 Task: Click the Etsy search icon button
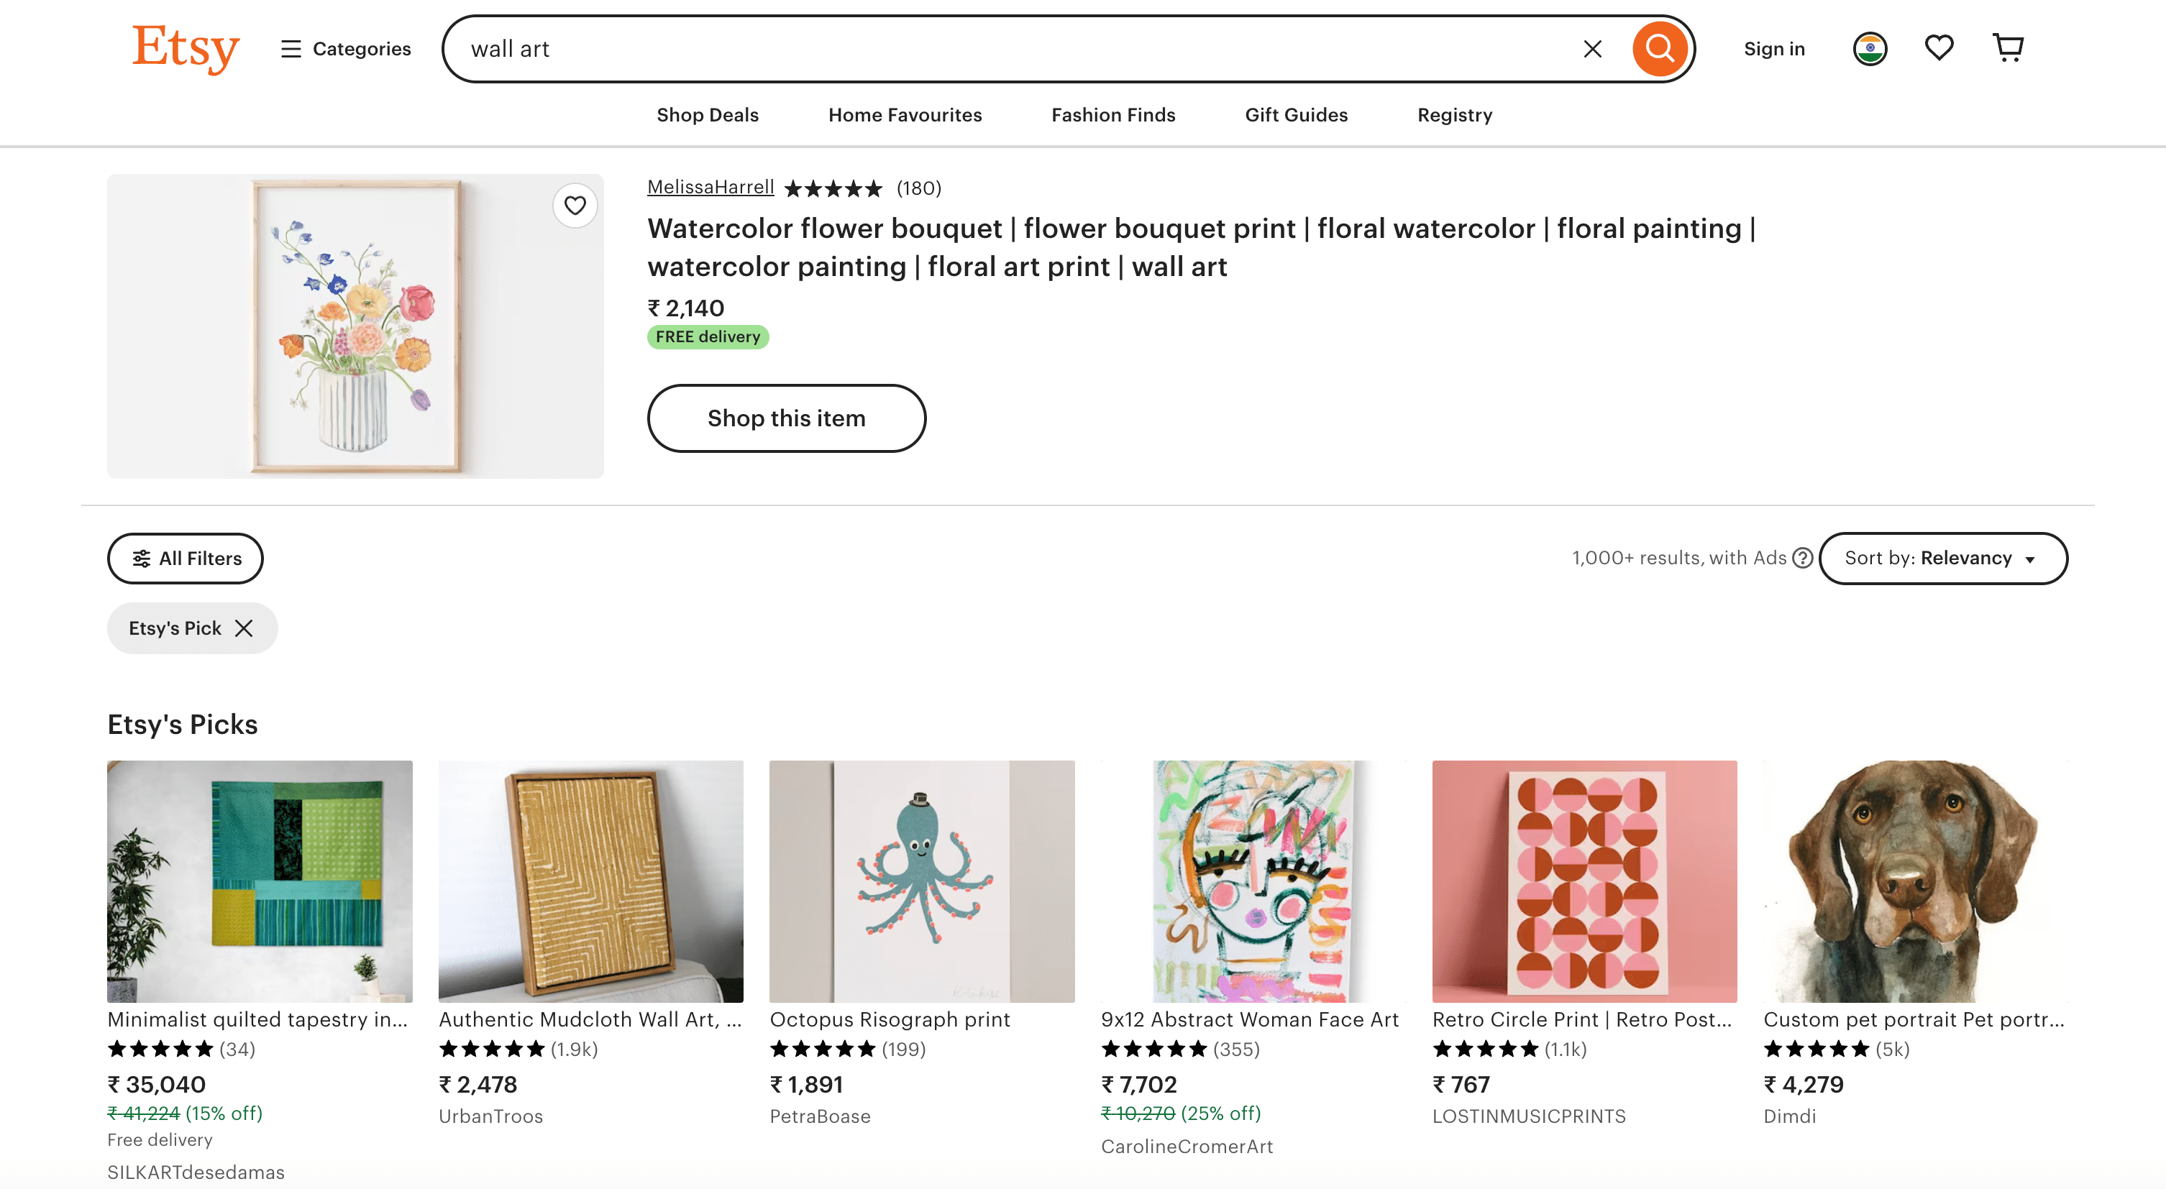(1659, 48)
